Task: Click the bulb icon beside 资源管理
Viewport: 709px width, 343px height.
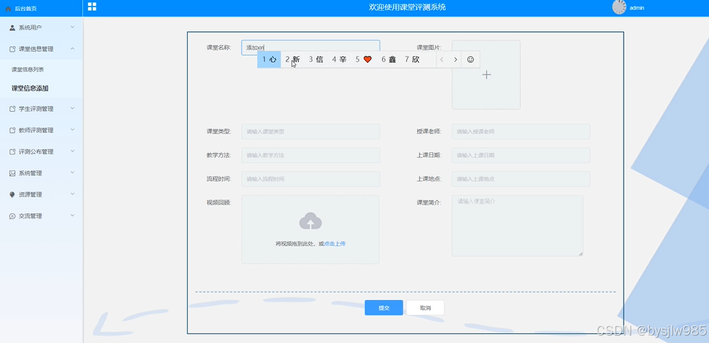Action: [x=12, y=194]
